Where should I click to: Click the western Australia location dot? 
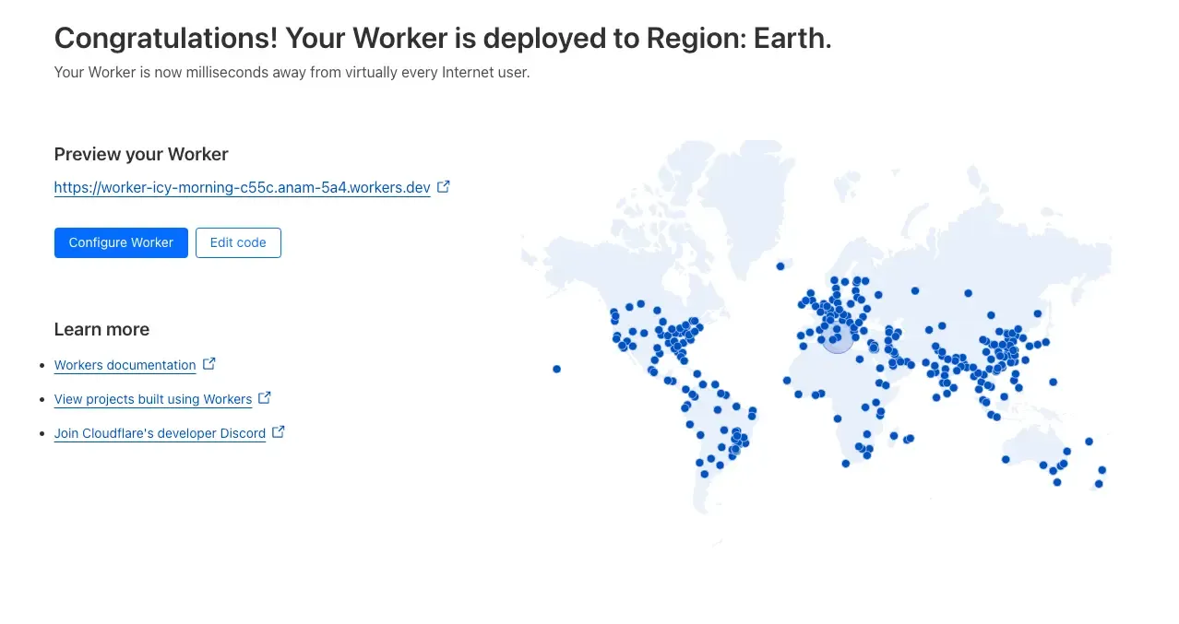tap(1006, 459)
